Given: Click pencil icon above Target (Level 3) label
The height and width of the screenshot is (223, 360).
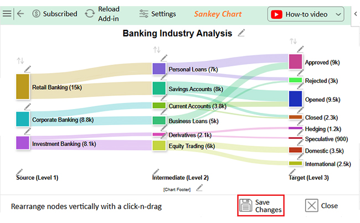Looking at the screenshot, I should 292,172.
